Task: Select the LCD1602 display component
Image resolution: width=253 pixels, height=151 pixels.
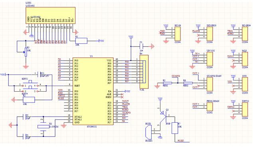Action: (51, 16)
